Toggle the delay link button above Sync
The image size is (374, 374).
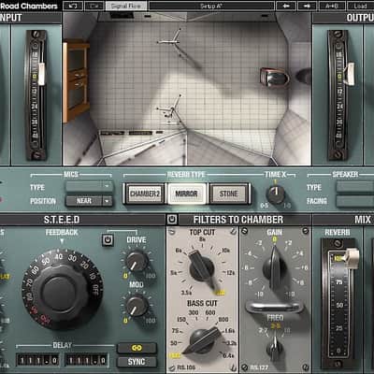pyautogui.click(x=137, y=348)
